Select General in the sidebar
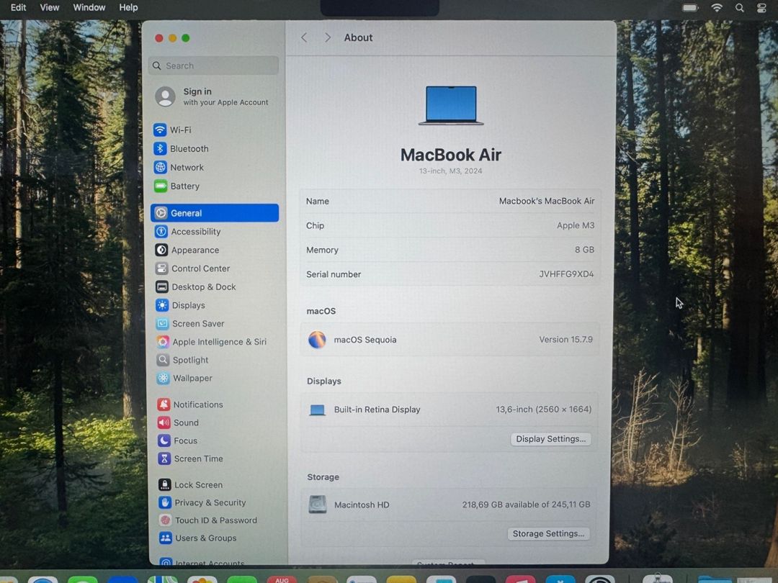This screenshot has width=778, height=583. coord(215,213)
